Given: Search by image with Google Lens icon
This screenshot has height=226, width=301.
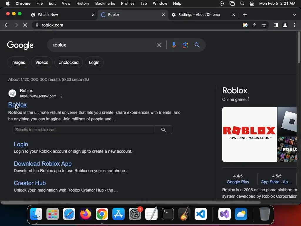Looking at the screenshot, I should click(185, 45).
